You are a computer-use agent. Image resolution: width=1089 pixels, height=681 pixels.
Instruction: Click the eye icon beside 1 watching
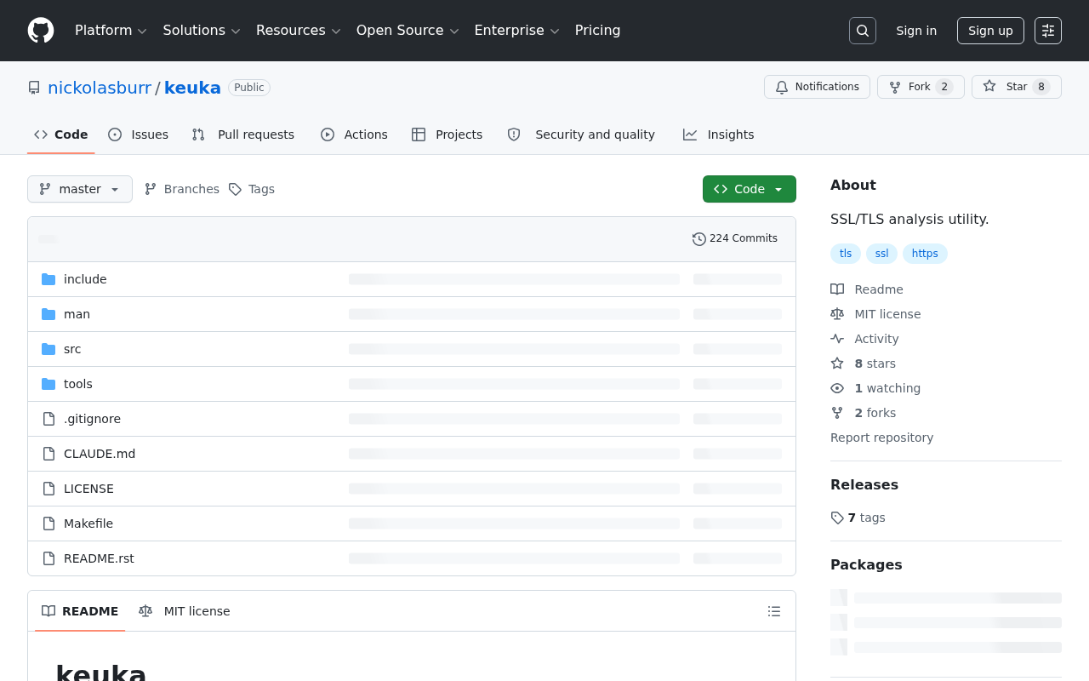point(837,388)
